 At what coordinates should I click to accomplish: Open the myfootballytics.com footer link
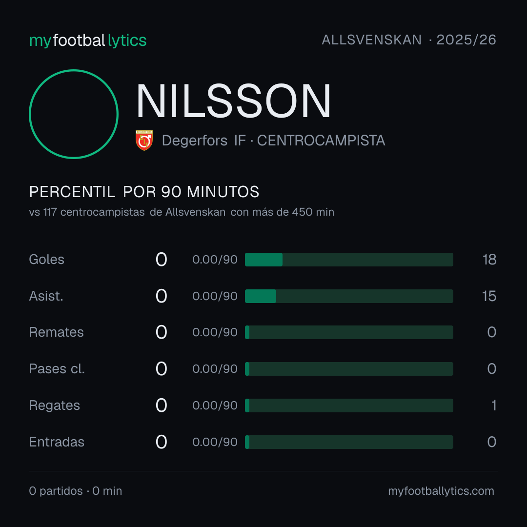pyautogui.click(x=441, y=491)
